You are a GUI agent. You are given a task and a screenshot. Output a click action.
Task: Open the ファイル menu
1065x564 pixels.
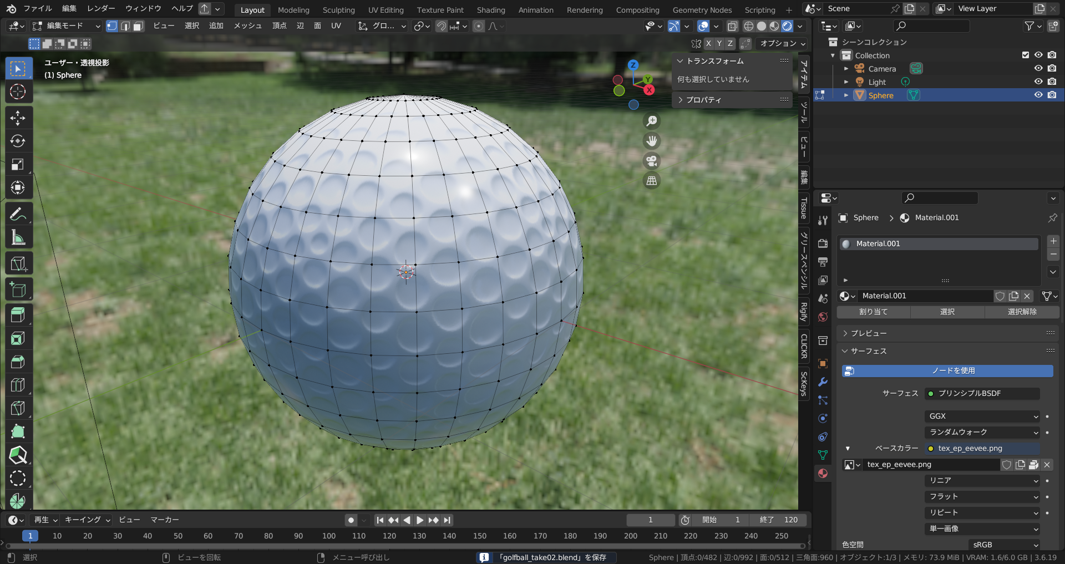37,8
